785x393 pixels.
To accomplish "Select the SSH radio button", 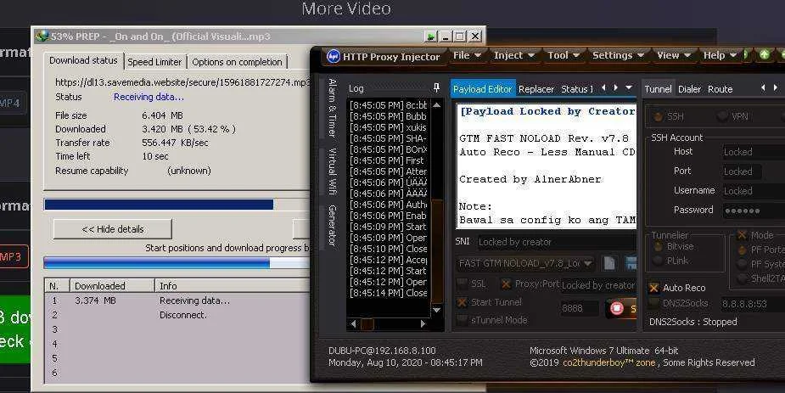I will tap(659, 116).
